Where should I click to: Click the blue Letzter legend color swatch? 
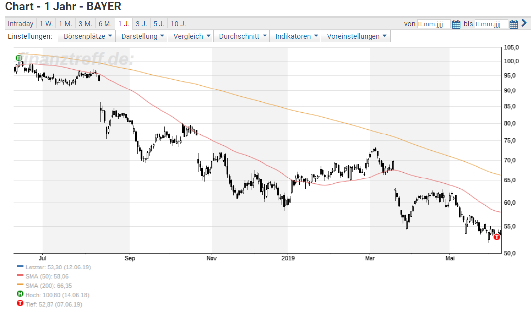pos(20,267)
